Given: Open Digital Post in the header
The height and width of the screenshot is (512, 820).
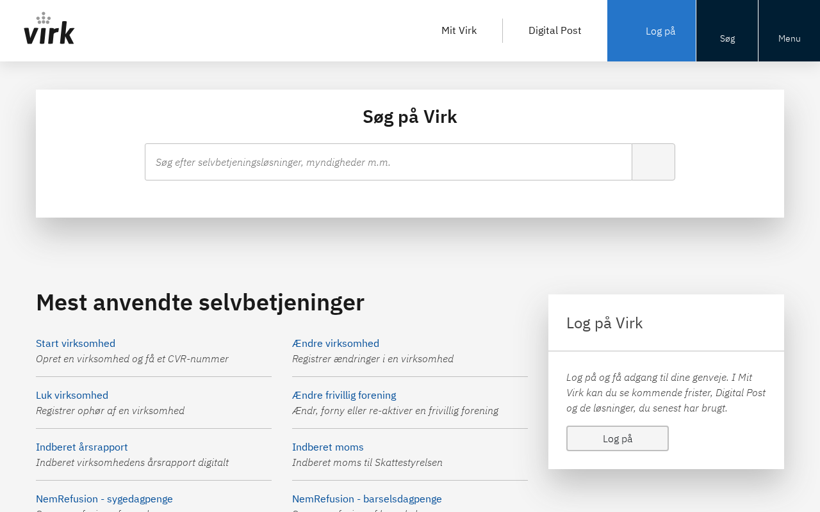Looking at the screenshot, I should coord(555,31).
